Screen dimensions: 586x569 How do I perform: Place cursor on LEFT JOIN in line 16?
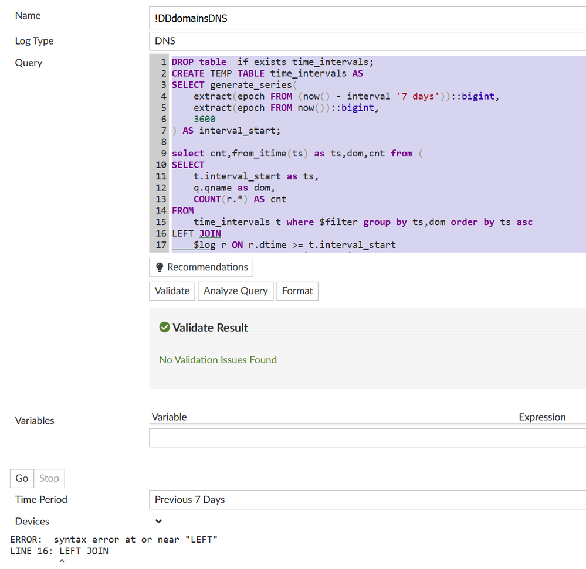197,233
